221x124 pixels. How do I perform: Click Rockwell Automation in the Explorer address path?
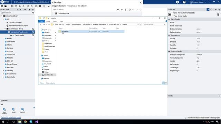click(99, 24)
